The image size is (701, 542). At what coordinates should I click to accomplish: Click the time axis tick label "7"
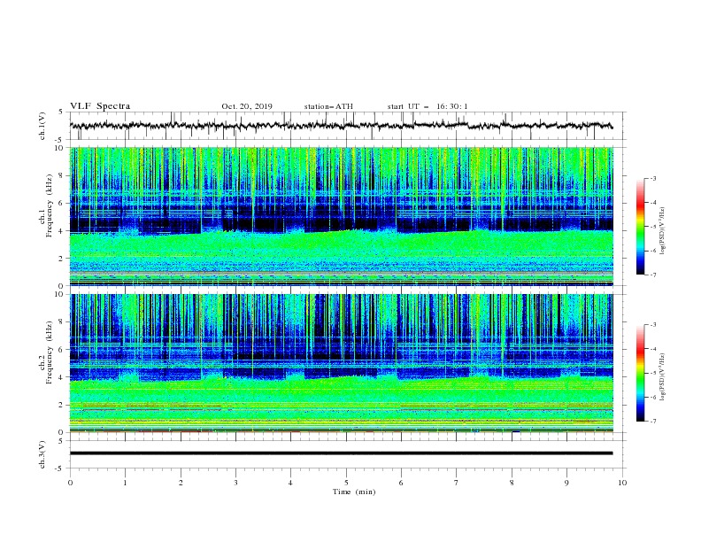(457, 483)
